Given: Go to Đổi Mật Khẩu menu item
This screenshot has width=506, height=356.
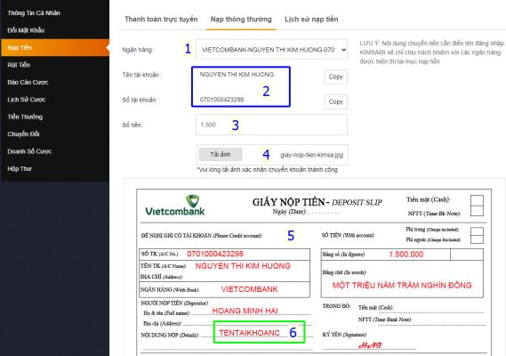Looking at the screenshot, I should 26,30.
